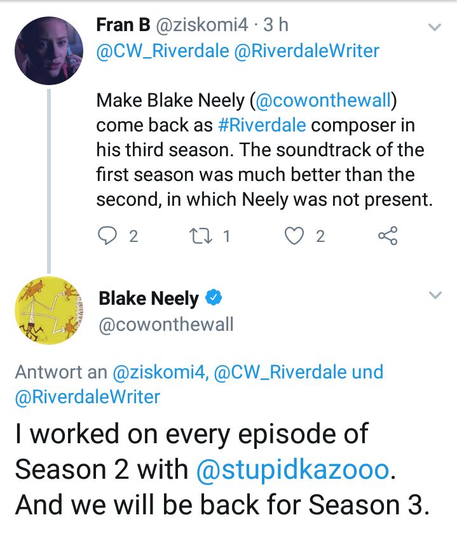The width and height of the screenshot is (457, 541).
Task: Click Blake Neely's verified badge
Action: [x=214, y=298]
